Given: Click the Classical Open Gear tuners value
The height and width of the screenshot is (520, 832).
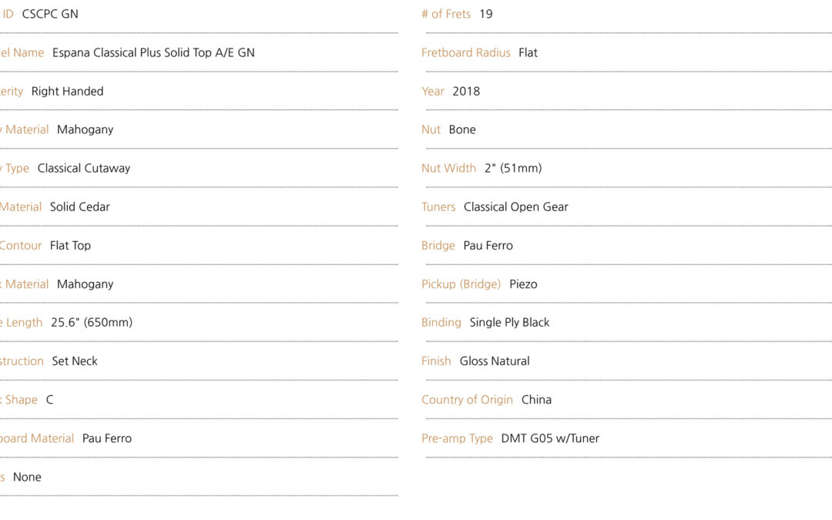Looking at the screenshot, I should pyautogui.click(x=515, y=207).
